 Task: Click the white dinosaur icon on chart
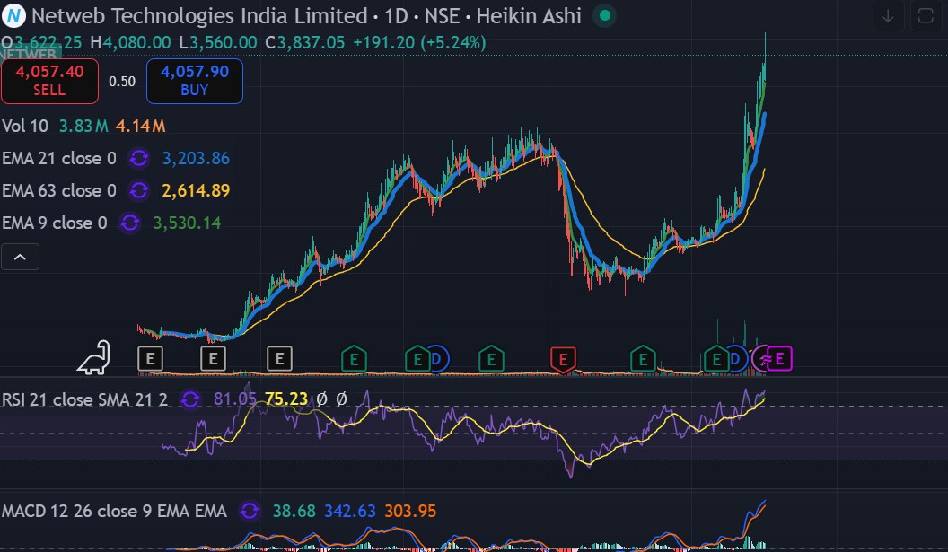[x=94, y=357]
